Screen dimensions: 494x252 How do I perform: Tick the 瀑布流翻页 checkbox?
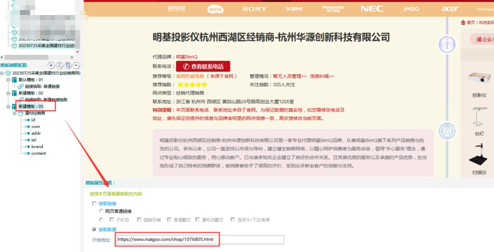198,220
